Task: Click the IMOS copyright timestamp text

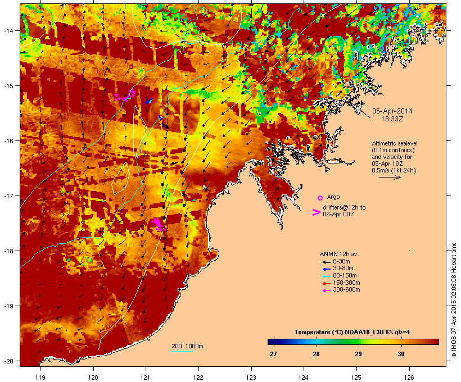Action: [x=454, y=301]
